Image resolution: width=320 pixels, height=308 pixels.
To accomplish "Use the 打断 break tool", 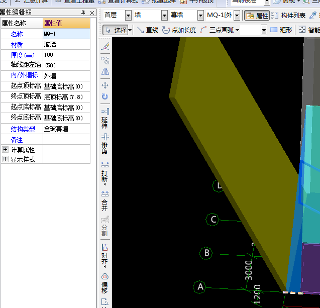I will point(105,173).
